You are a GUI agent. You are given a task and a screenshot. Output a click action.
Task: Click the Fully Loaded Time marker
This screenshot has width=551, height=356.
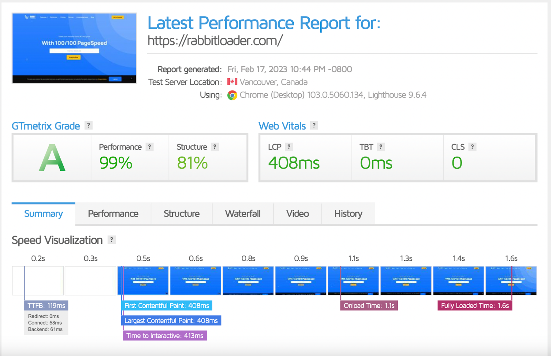(x=475, y=305)
